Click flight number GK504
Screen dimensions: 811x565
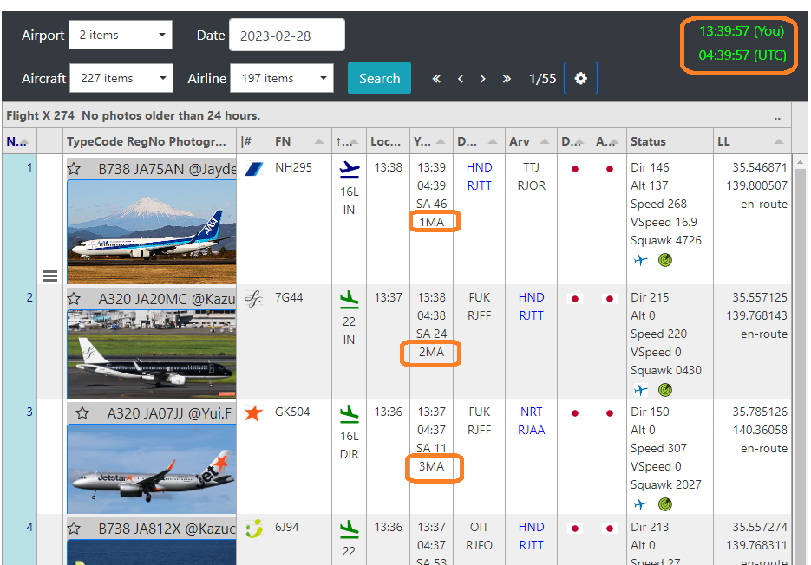[x=292, y=412]
